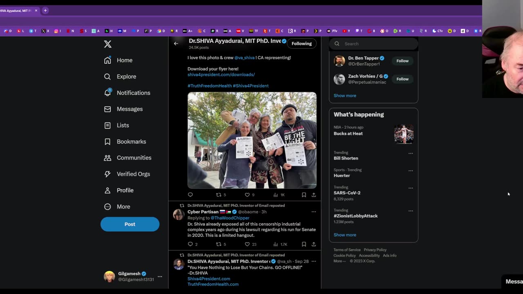Open options for Bill Shorten trend
The width and height of the screenshot is (523, 294).
411,154
